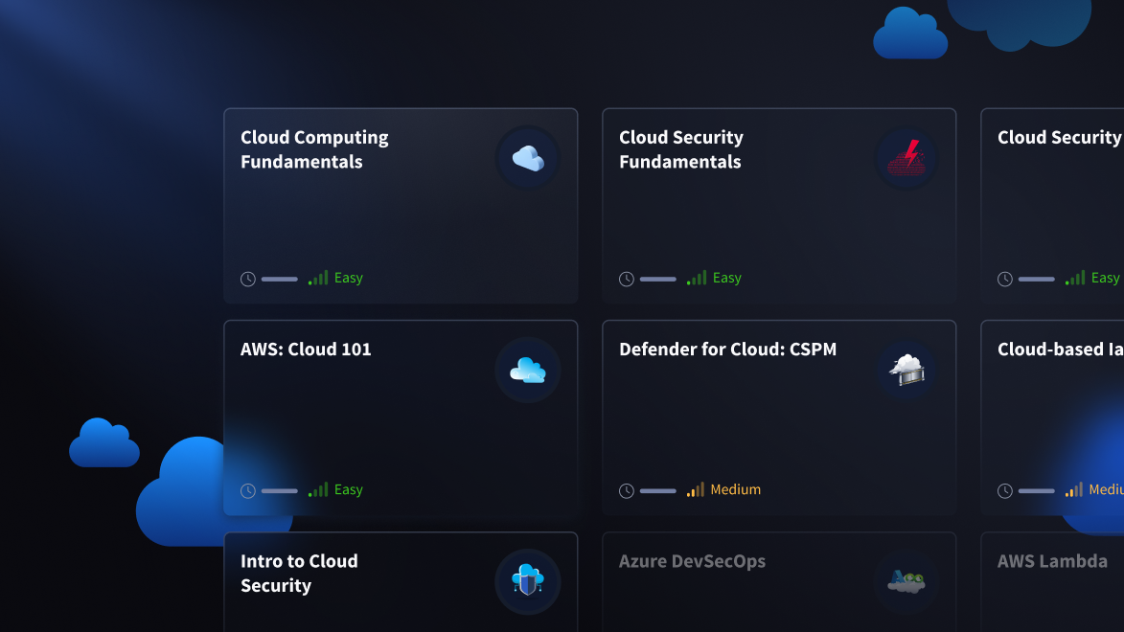1124x632 pixels.
Task: Click clock icon on Defender for Cloud: CSPM card
Action: 627,491
